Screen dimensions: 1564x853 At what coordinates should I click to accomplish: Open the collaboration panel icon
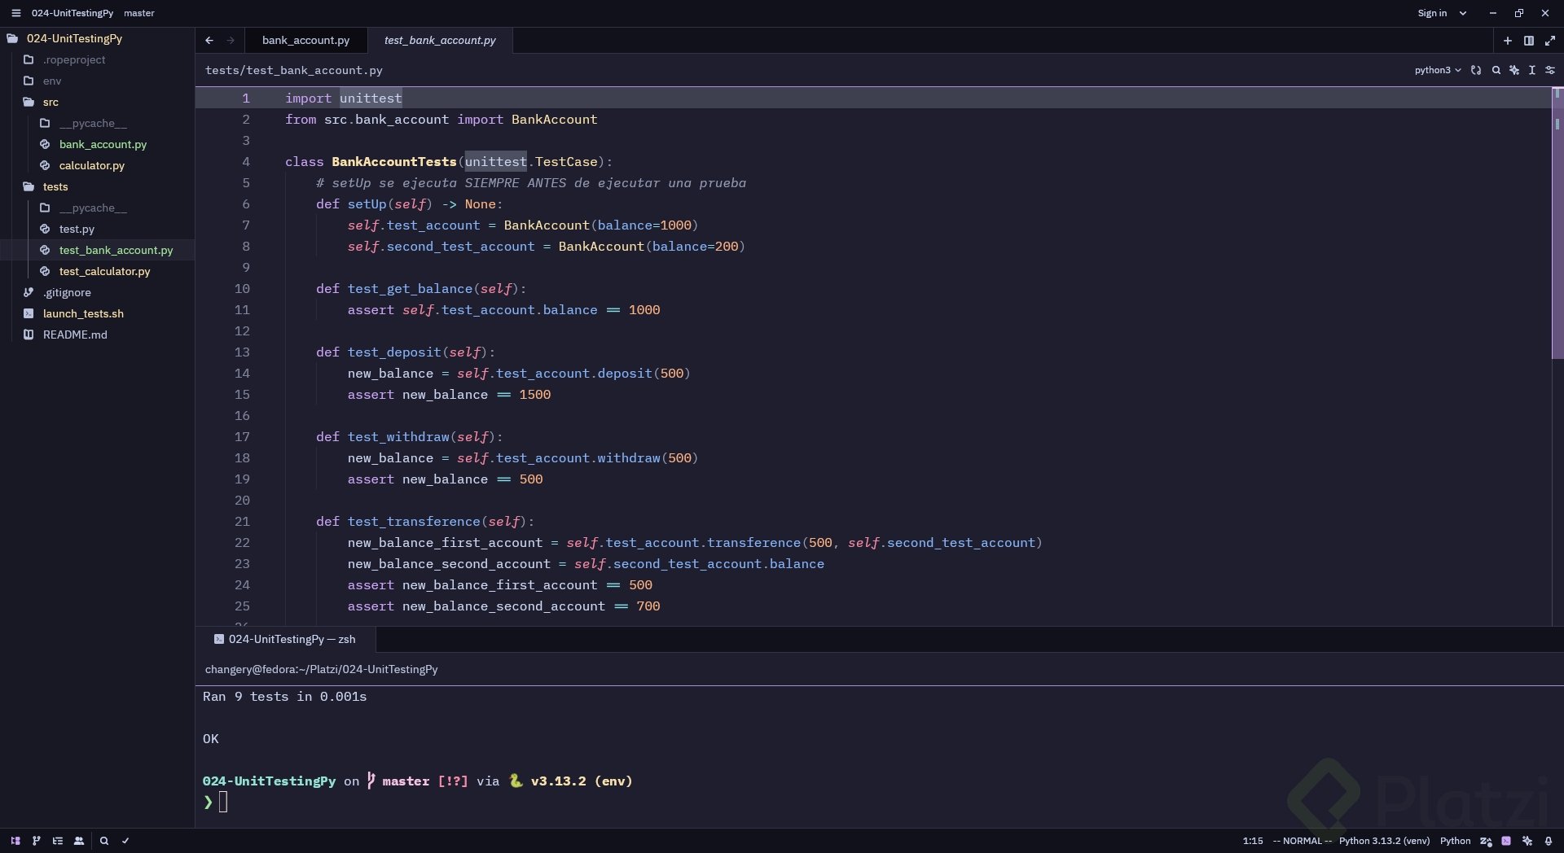click(79, 841)
